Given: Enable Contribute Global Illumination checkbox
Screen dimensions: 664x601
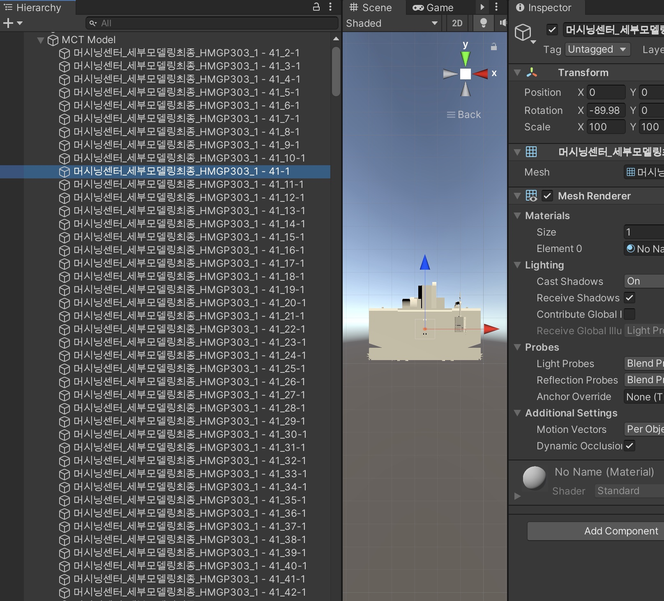Looking at the screenshot, I should [x=629, y=314].
